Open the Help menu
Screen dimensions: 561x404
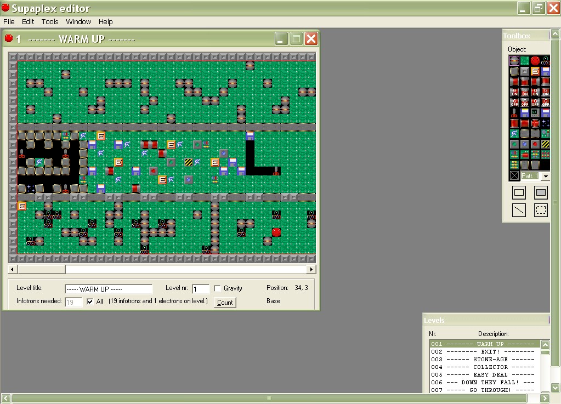pos(105,22)
